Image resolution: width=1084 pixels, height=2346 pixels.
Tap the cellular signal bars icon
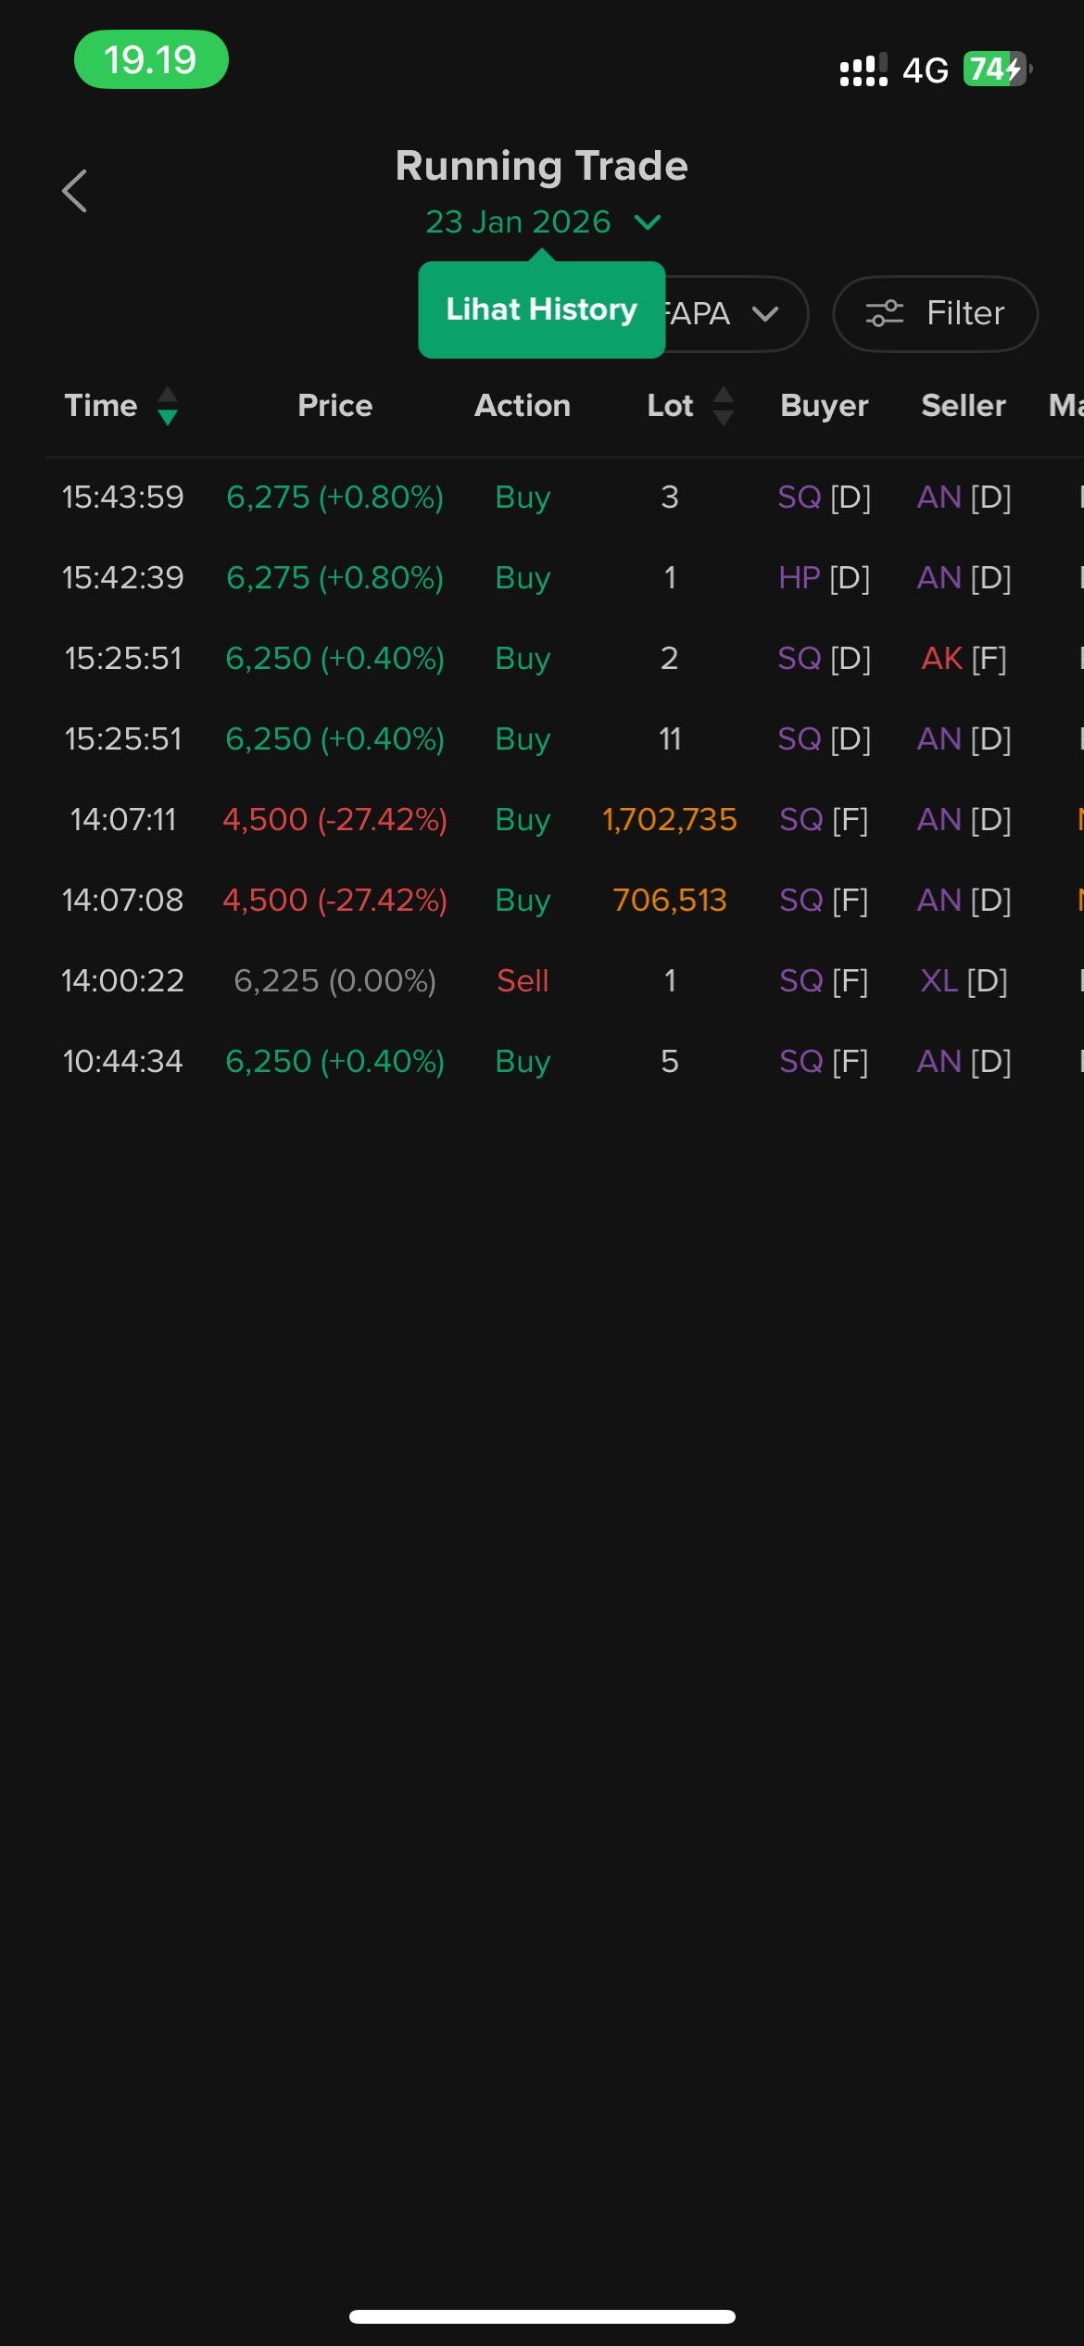(863, 70)
